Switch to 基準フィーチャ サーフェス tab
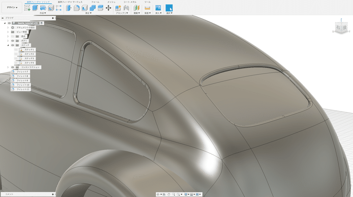This screenshot has height=197, width=353. tap(70, 2)
